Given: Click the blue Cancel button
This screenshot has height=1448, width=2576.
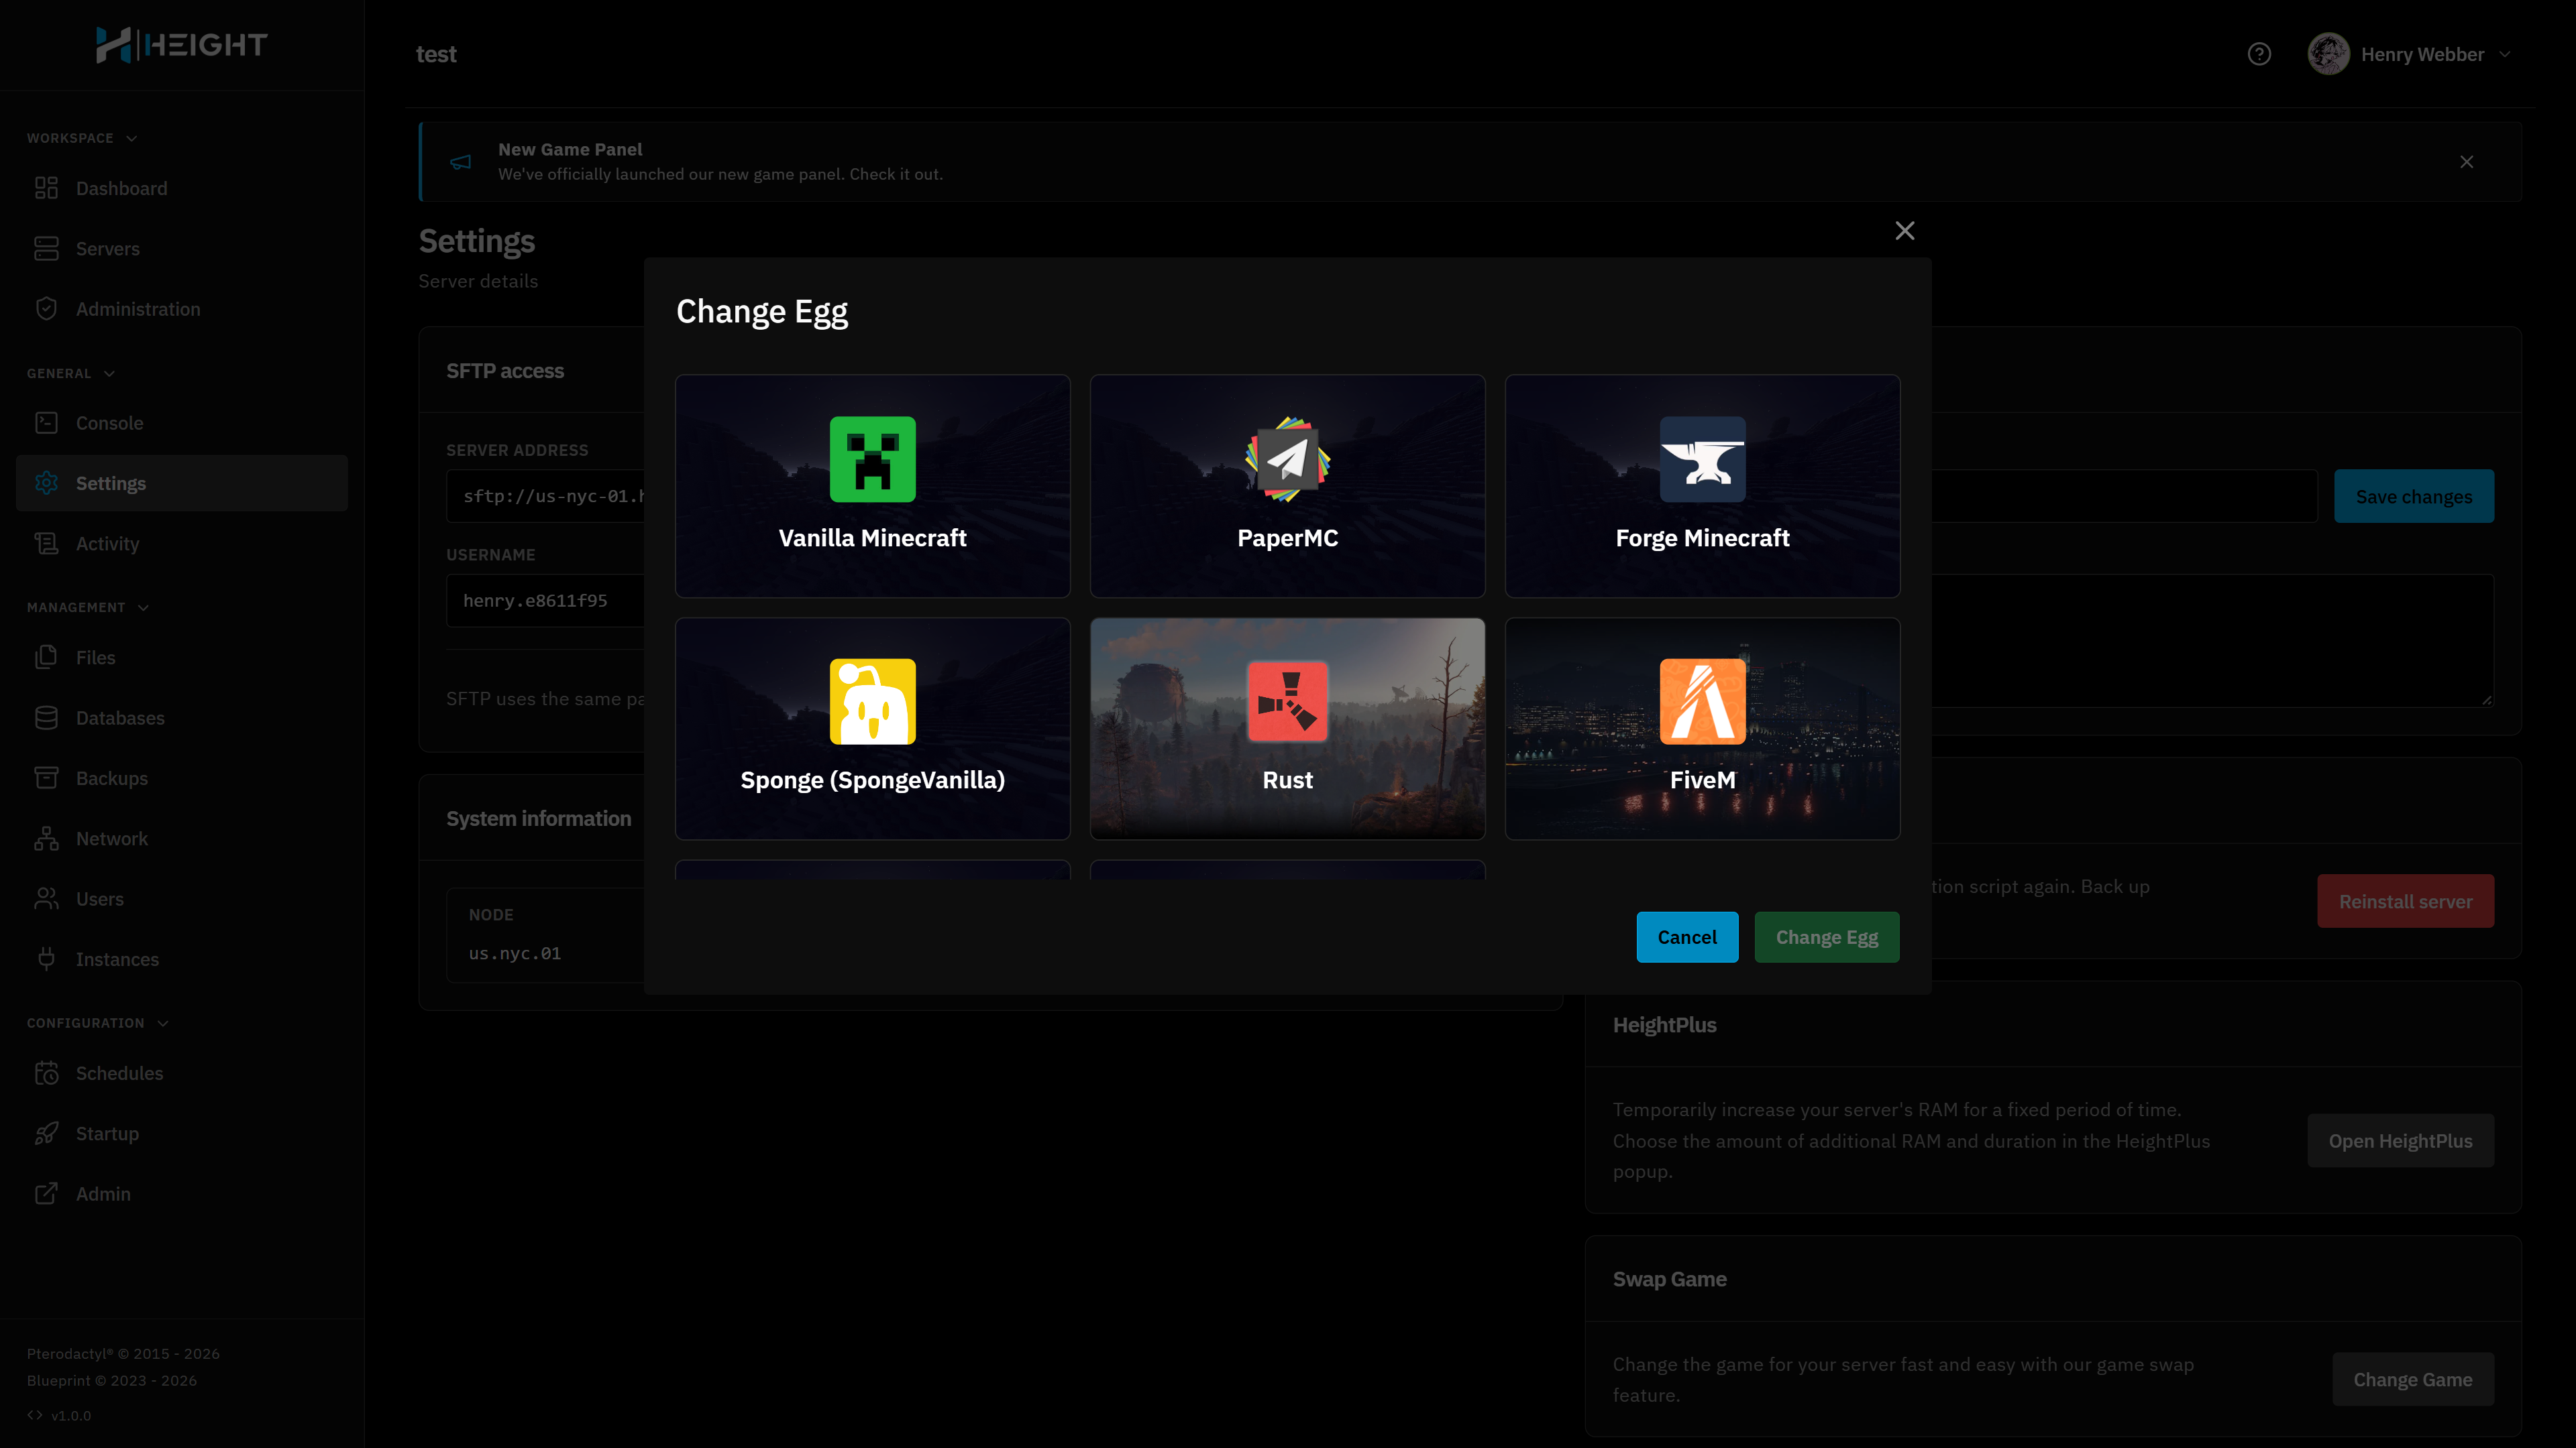Looking at the screenshot, I should click(x=1687, y=937).
